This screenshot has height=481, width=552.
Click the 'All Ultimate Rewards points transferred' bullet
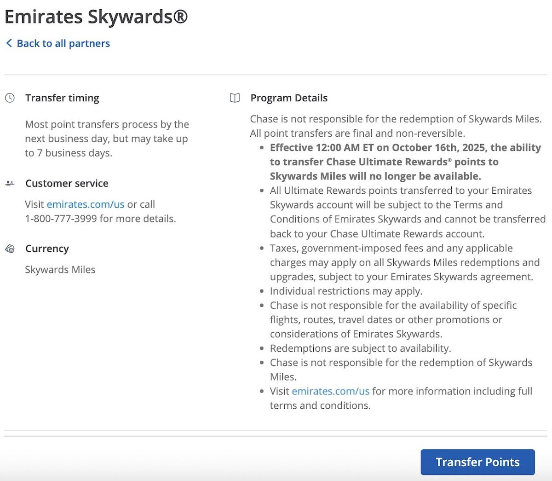408,212
